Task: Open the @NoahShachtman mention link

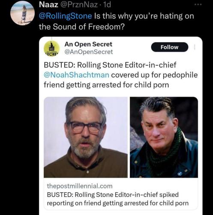Action: click(x=76, y=75)
